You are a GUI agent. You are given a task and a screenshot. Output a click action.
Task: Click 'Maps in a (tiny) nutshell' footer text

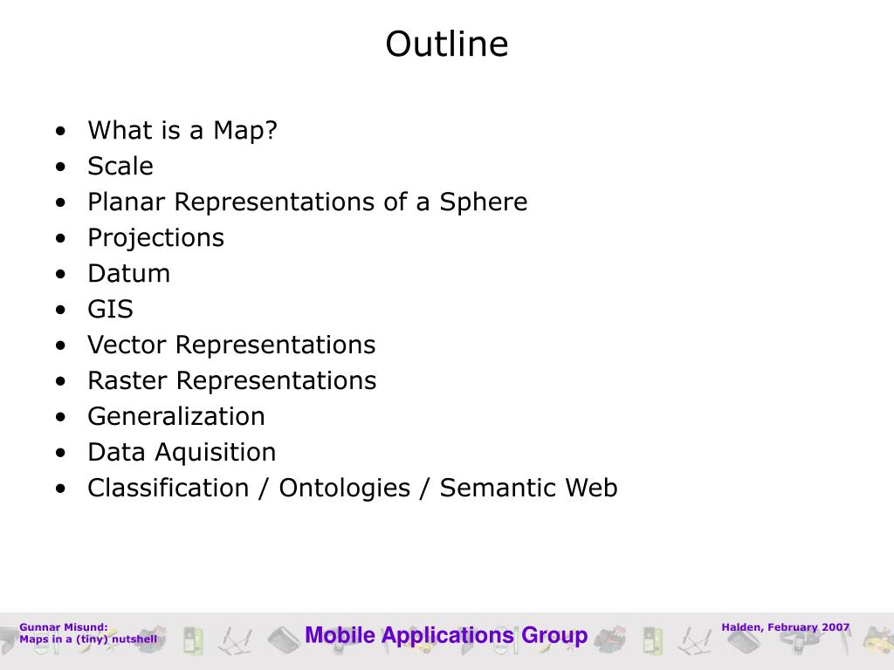pos(88,639)
